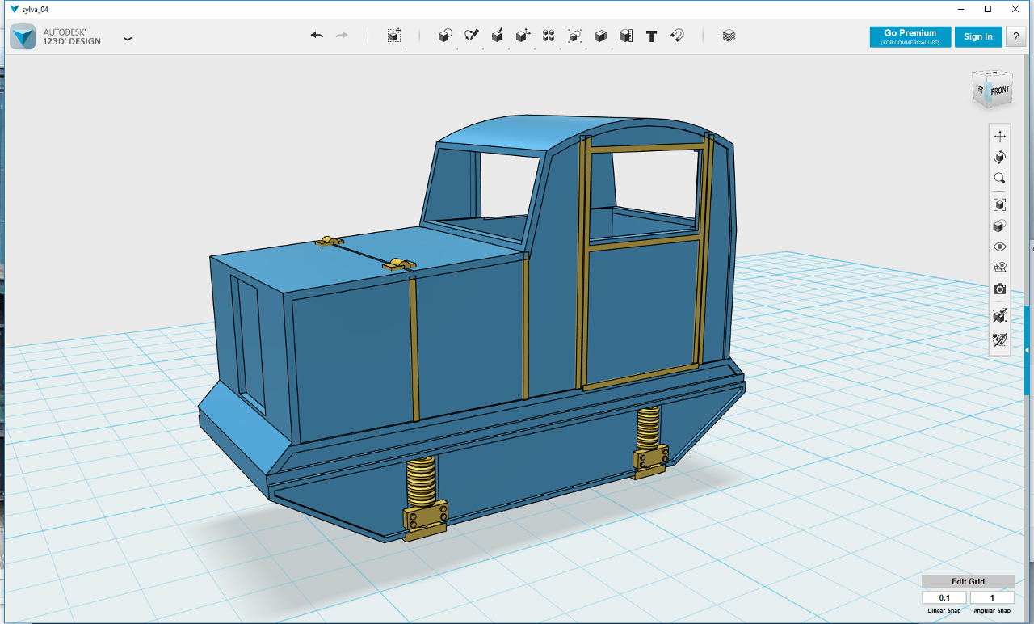
Task: Switch perspective or orthographic view mode
Action: (x=1000, y=226)
